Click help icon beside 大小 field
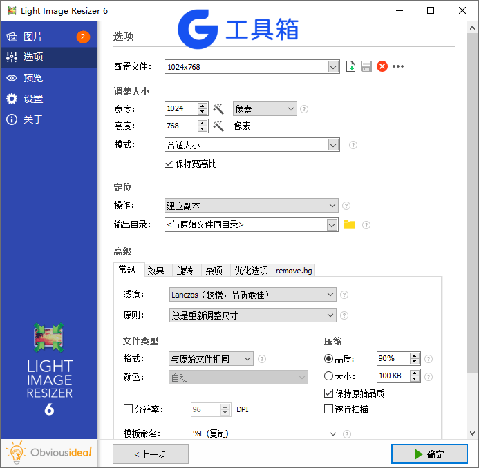Viewport: 479px width, 468px height. [x=429, y=377]
